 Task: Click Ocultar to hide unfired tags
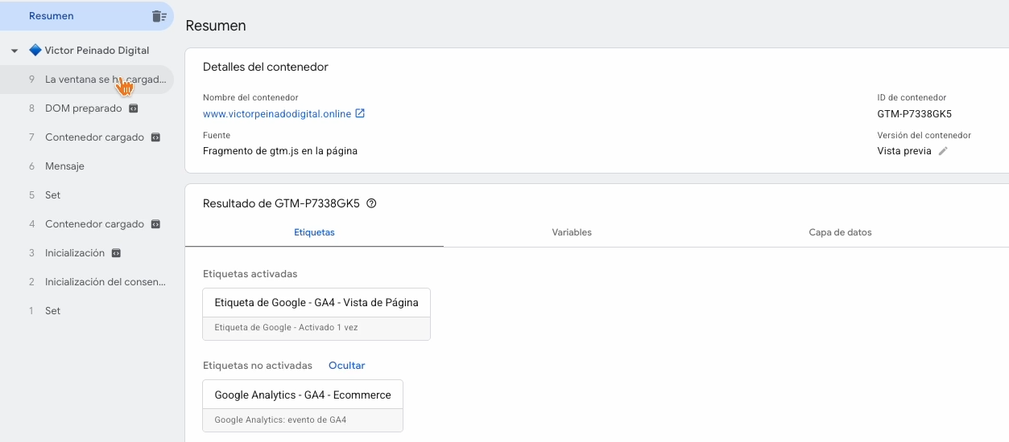[346, 366]
